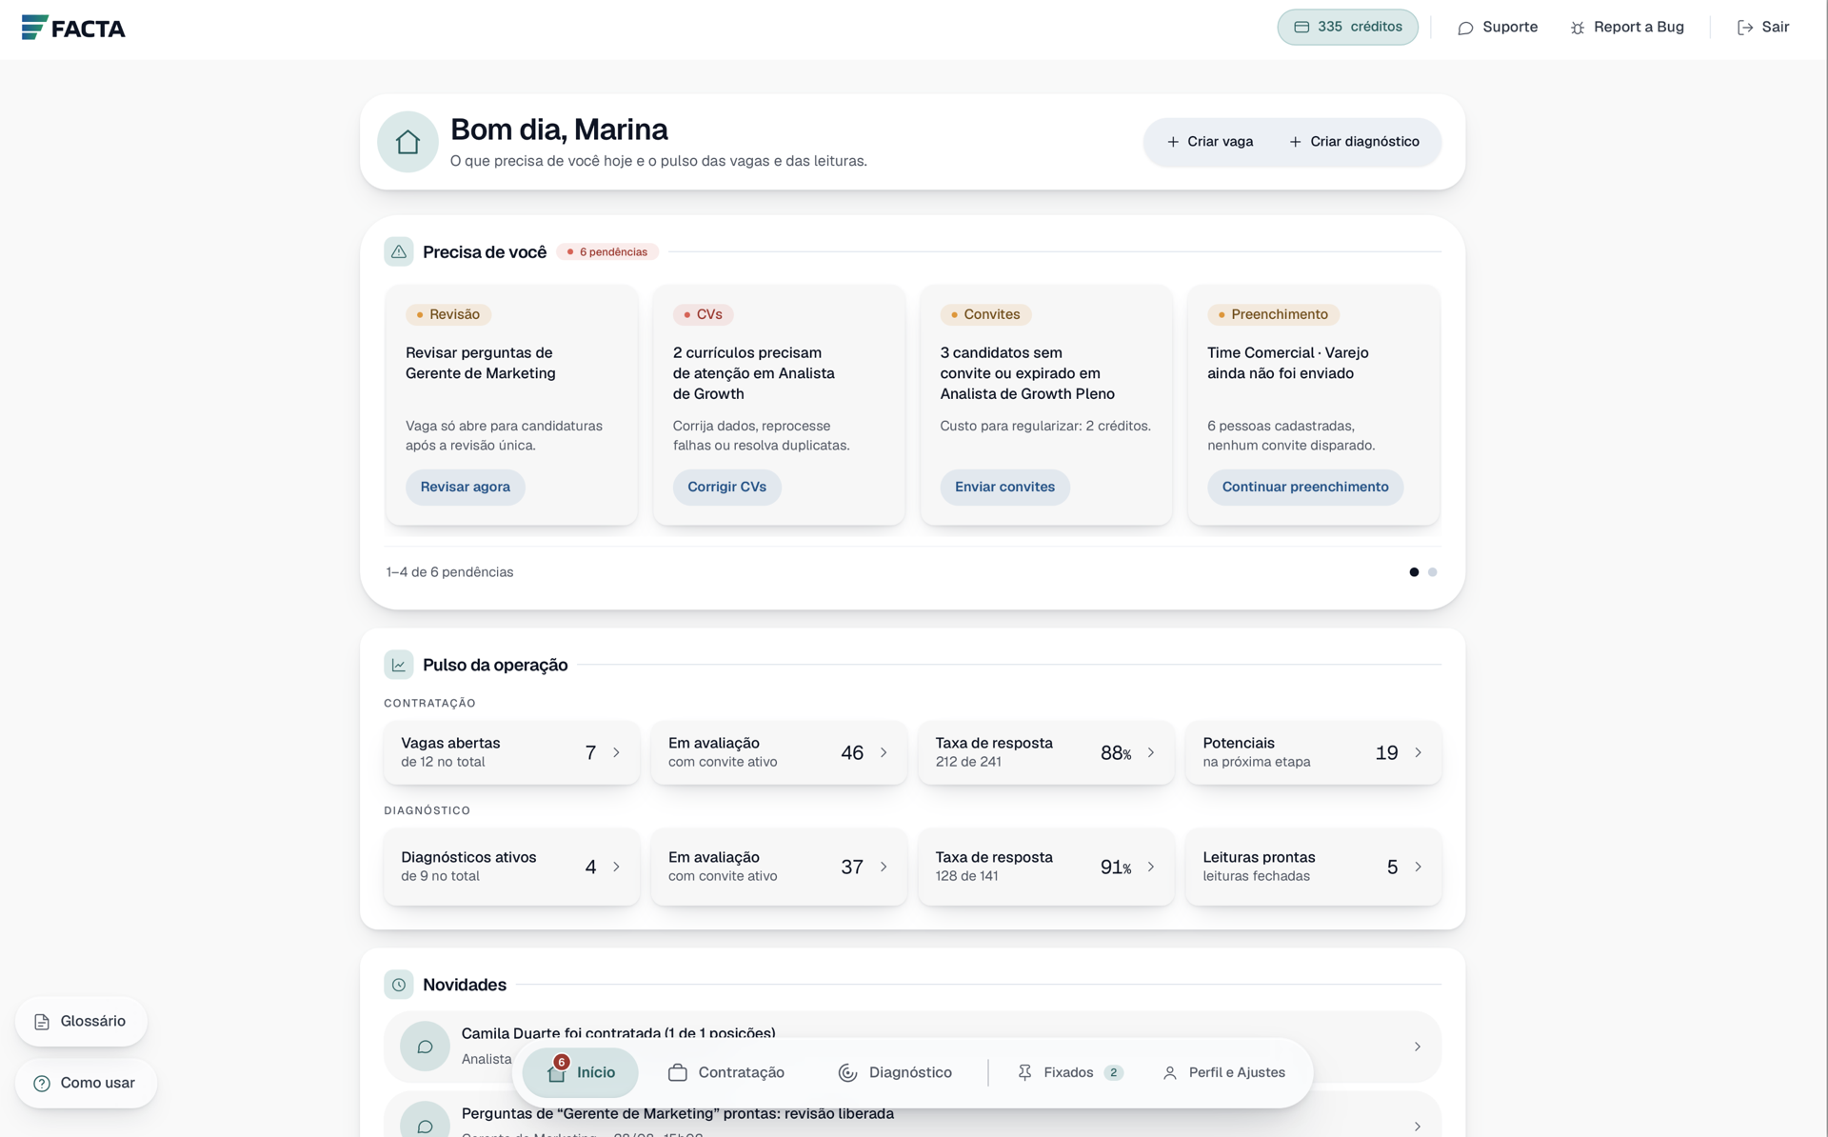This screenshot has width=1828, height=1137.
Task: Open the Como usar help button
Action: coord(86,1083)
